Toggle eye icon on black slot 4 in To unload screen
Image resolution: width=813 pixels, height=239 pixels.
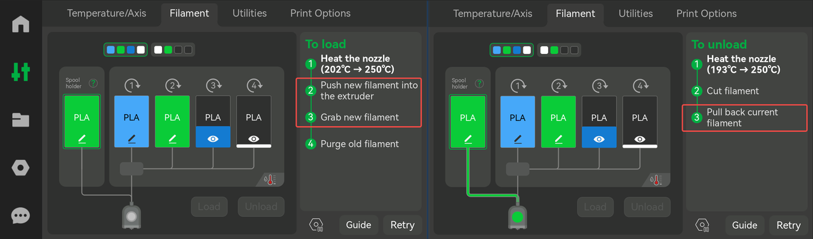[640, 138]
